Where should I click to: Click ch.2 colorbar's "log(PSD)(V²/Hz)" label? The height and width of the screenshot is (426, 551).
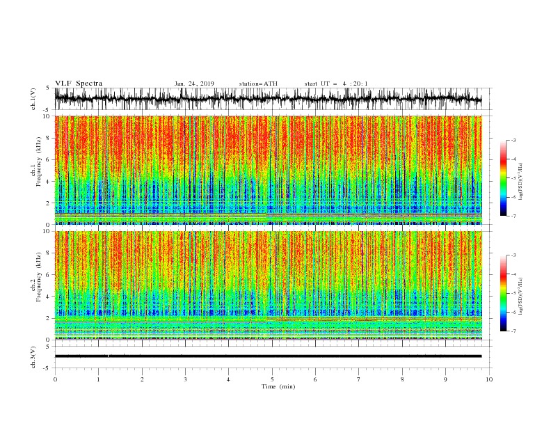pyautogui.click(x=521, y=297)
